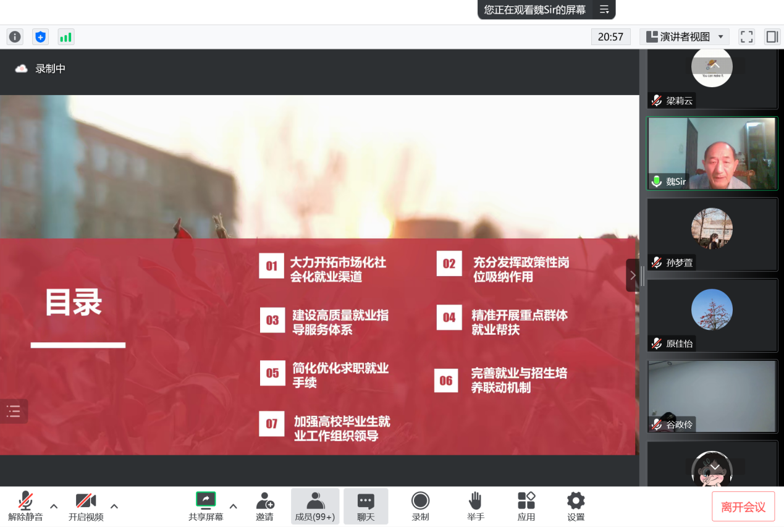
Task: Invite participants (邀请)
Action: point(265,507)
